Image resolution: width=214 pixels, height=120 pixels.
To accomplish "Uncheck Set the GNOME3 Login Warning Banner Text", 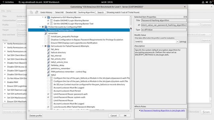I will pyautogui.click(x=48, y=24).
